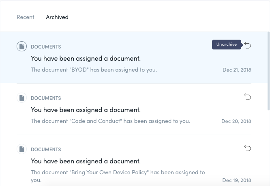Unarchive the Bring Your Own Device Policy notification

click(x=248, y=148)
